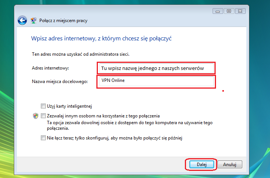Toggle 'Zezwalaj innym osobom' checkbox
This screenshot has height=178, width=270.
43,116
